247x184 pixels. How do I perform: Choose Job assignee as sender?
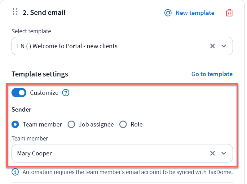point(72,124)
